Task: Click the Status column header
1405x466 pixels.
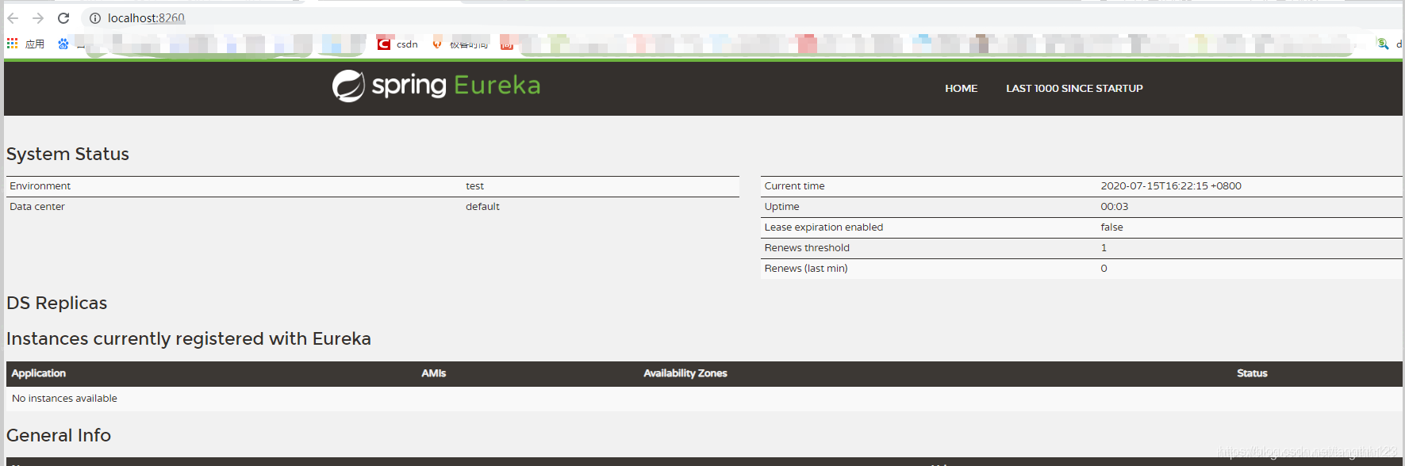Action: click(x=1252, y=373)
